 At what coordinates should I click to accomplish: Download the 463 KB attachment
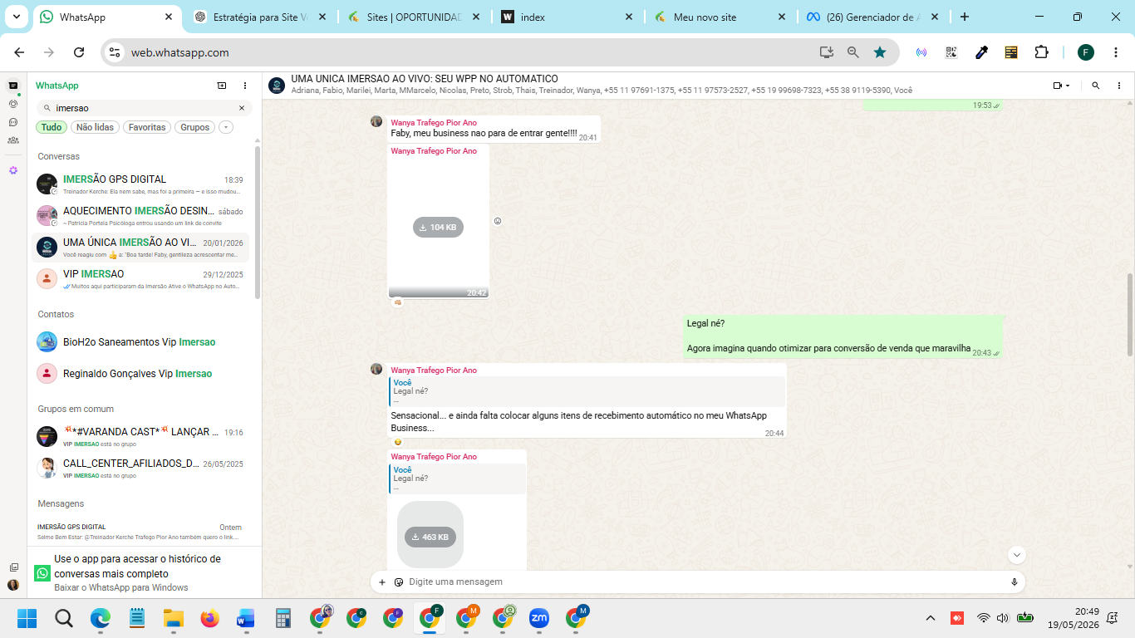click(x=430, y=537)
